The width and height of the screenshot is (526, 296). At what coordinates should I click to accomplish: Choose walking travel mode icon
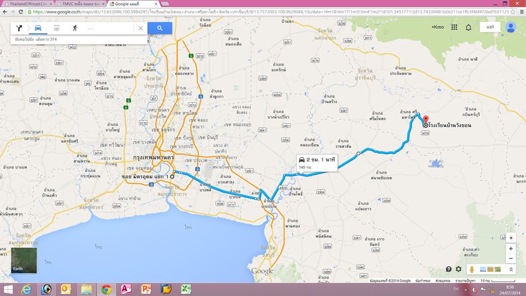tap(75, 28)
